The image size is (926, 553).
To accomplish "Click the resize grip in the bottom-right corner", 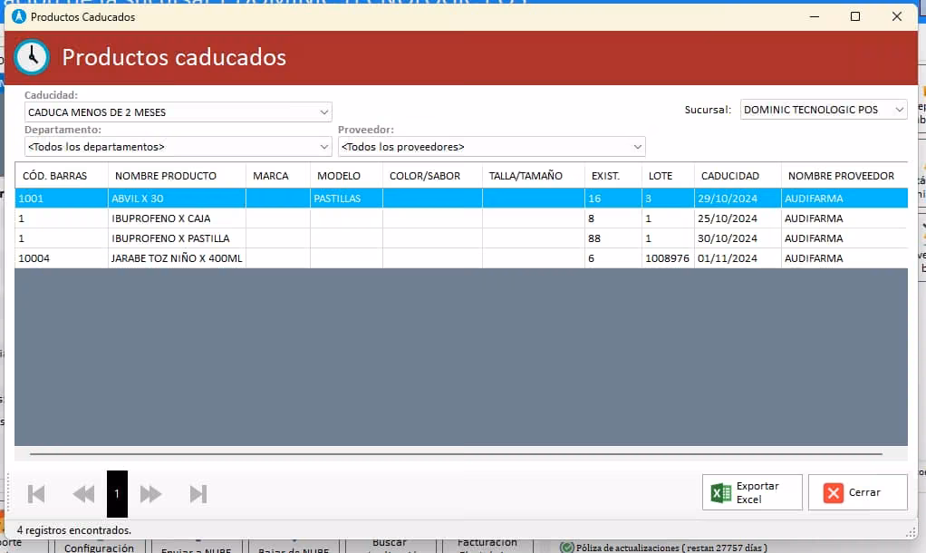I will click(911, 532).
